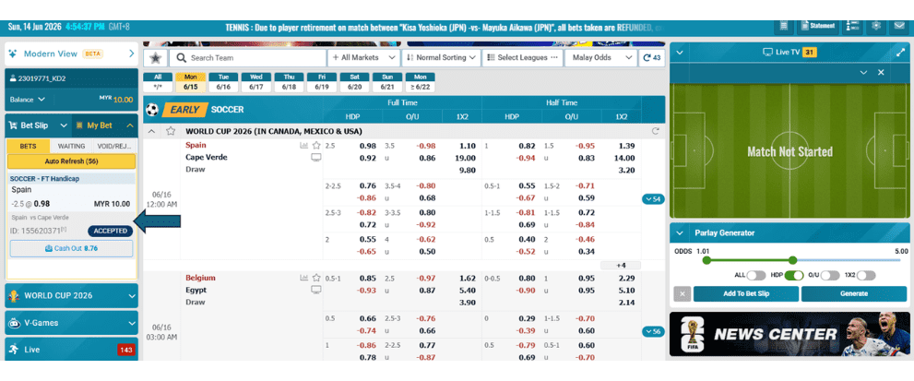Refresh the World Cup 2026 league odds
The image size is (914, 381).
tap(655, 131)
